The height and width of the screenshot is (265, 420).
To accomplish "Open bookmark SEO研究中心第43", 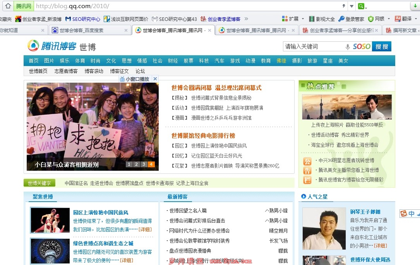I will 174,19.
